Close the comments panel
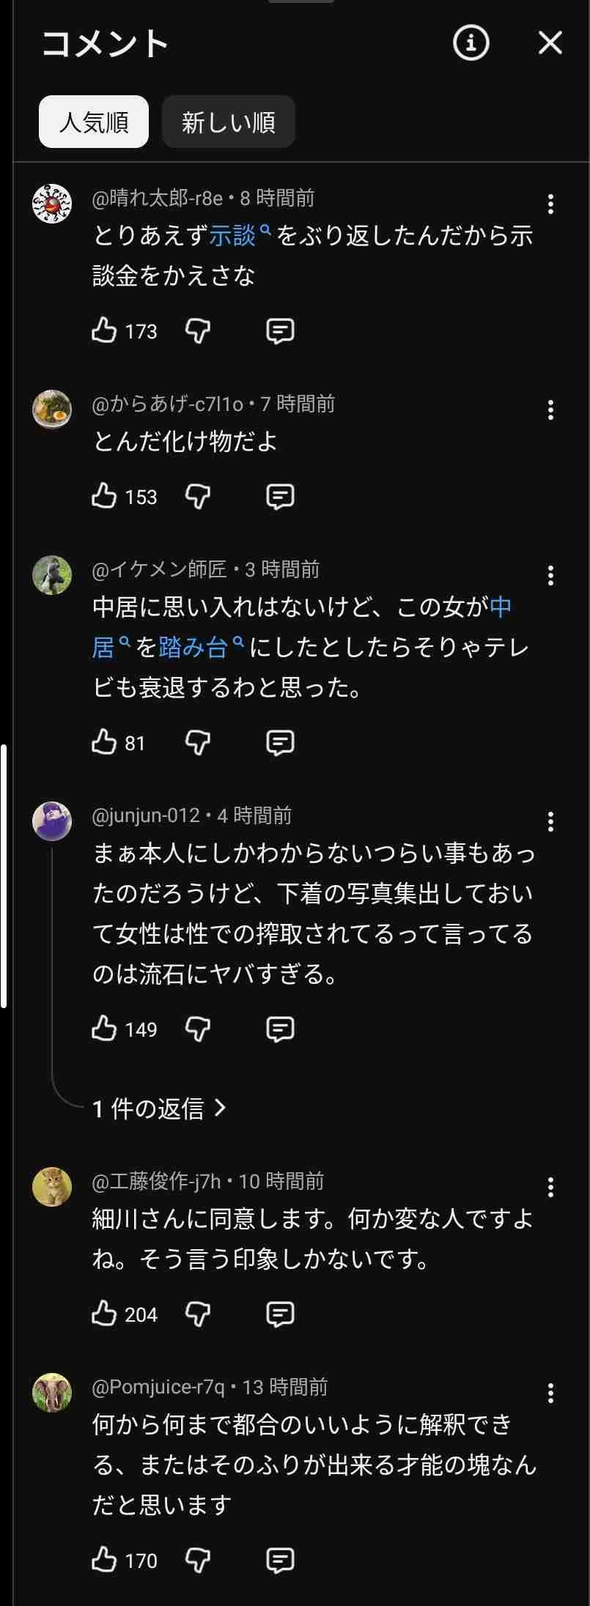Image resolution: width=590 pixels, height=1606 pixels. pyautogui.click(x=550, y=43)
